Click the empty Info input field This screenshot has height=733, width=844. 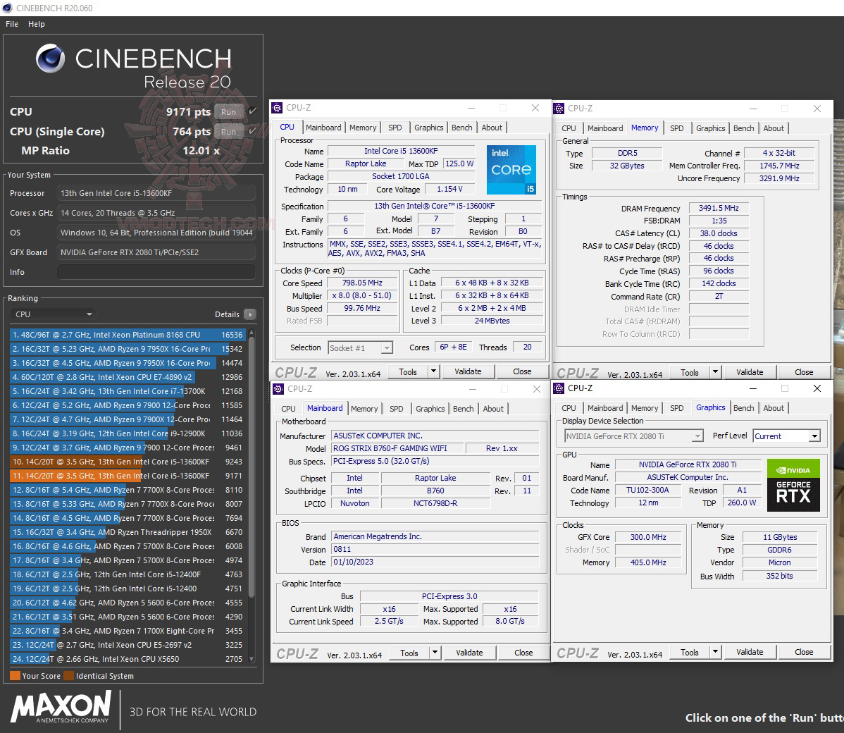pos(156,272)
